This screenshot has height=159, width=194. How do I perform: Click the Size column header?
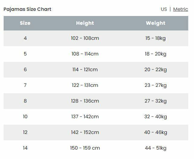pos(25,23)
